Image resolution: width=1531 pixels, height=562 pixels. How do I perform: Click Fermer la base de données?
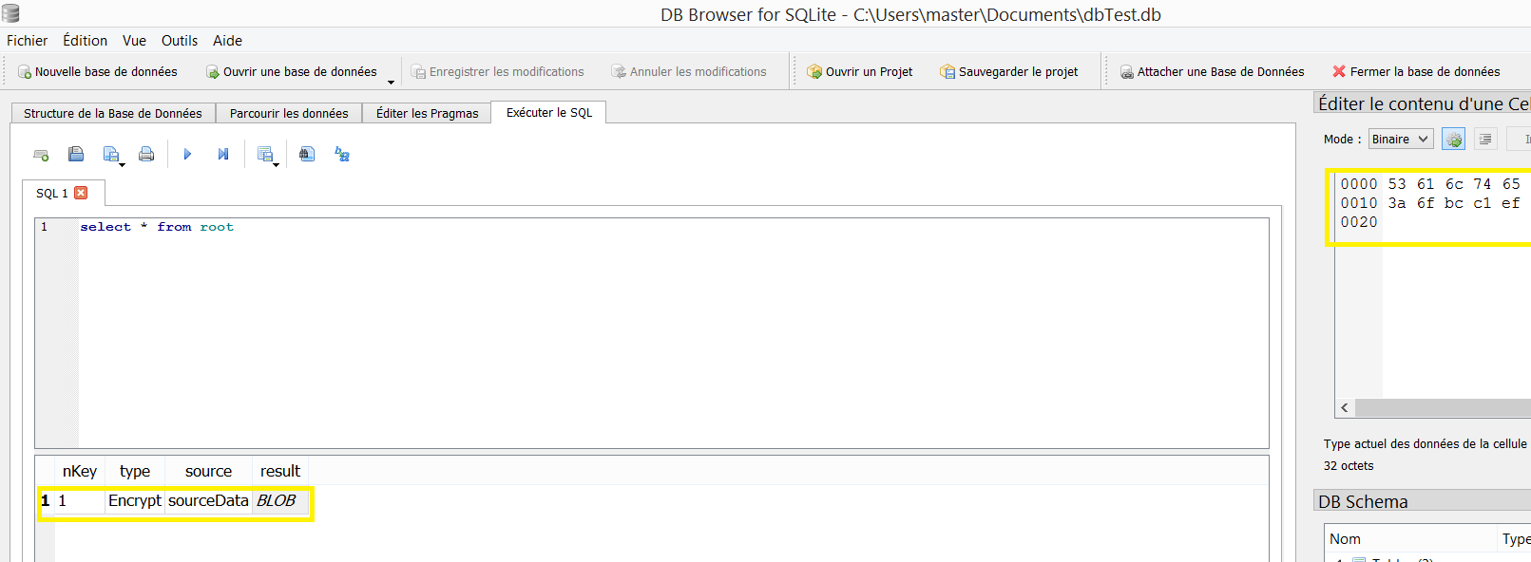[1416, 72]
